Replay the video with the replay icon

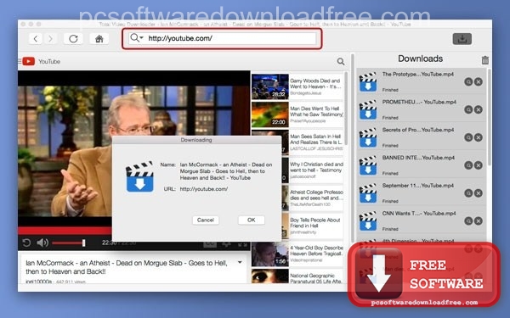click(26, 243)
